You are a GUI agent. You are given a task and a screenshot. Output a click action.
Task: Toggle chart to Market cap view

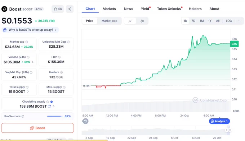pyautogui.click(x=110, y=21)
